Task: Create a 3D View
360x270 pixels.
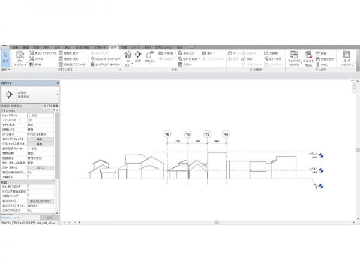Action: point(128,59)
